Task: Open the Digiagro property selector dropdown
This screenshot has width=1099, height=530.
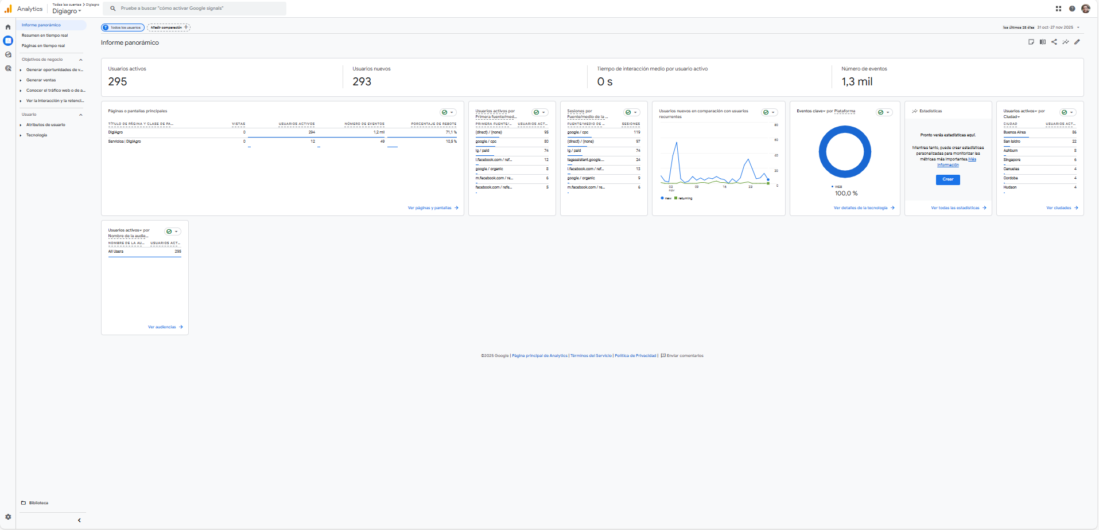Action: (67, 11)
